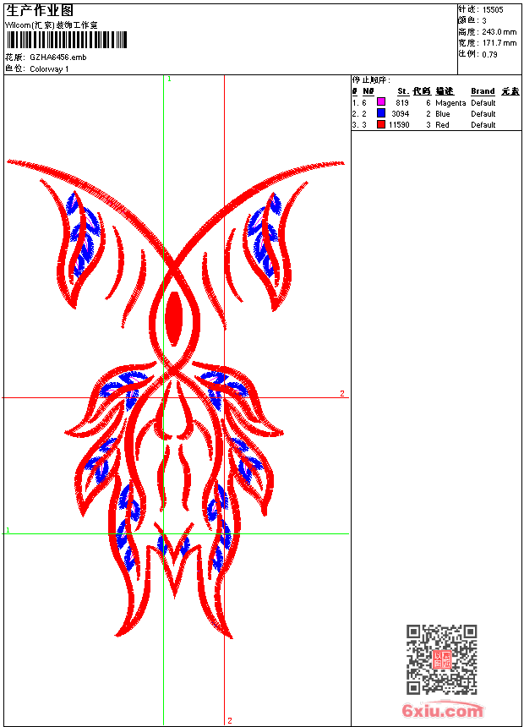The image size is (524, 727).
Task: Select the title '生产作业图'
Action: (40, 11)
